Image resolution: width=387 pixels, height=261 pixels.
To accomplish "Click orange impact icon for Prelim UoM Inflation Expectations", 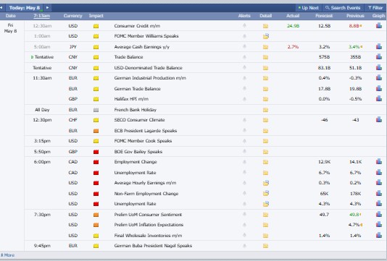I will [x=96, y=225].
